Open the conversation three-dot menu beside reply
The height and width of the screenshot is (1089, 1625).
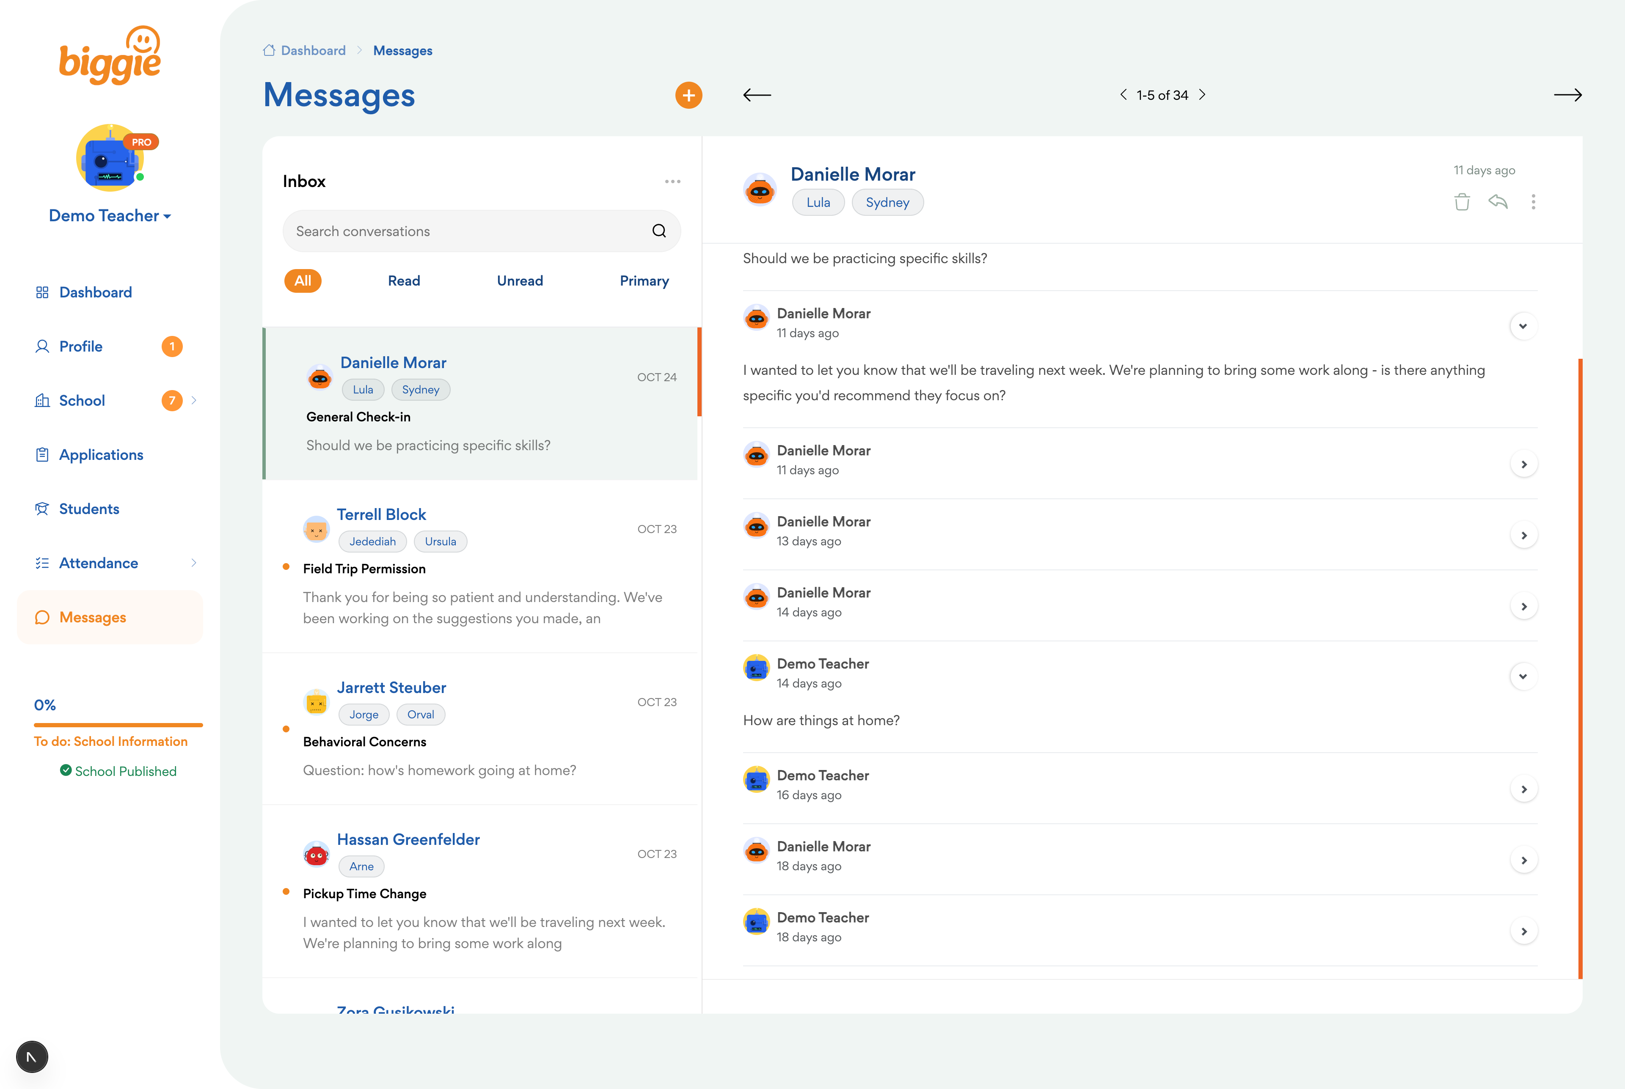tap(1533, 202)
